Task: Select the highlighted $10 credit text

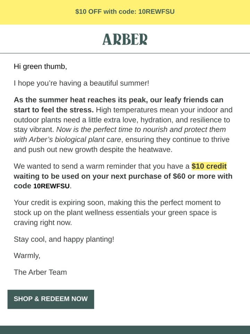Action: click(x=209, y=166)
